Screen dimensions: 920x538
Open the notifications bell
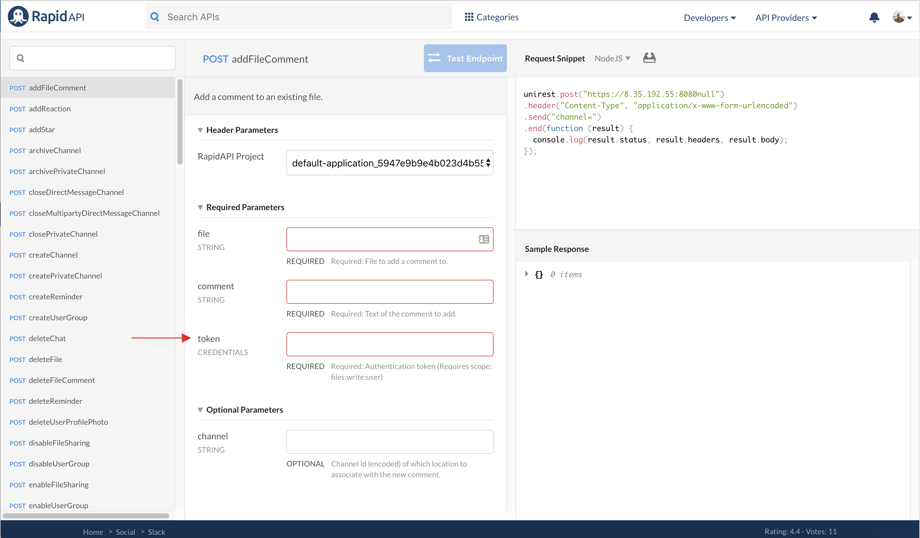click(874, 17)
